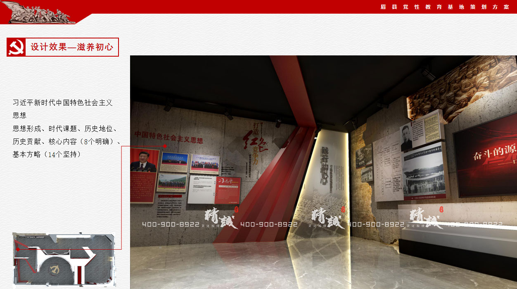Image resolution: width=517 pixels, height=289 pixels.
Task: Click the first 400-900-8922 phone number
Action: point(171,225)
